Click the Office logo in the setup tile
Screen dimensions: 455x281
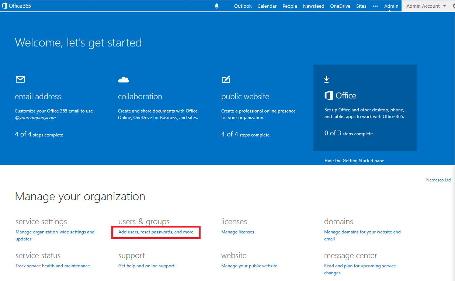pos(340,96)
